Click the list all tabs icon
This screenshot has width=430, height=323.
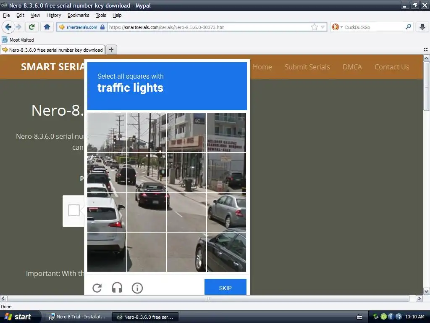pos(426,50)
